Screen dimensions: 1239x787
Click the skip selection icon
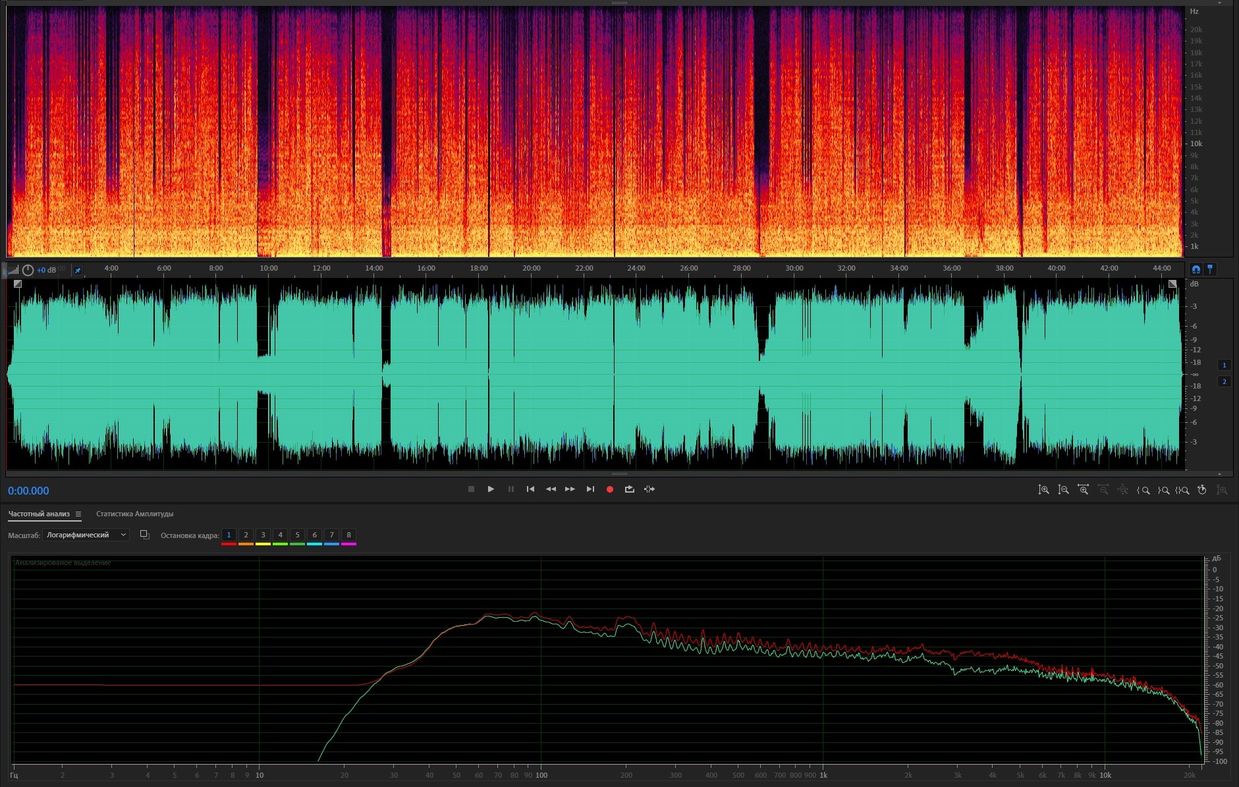tap(649, 489)
